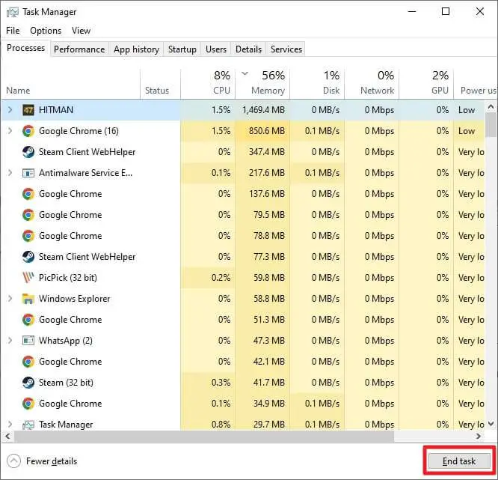The height and width of the screenshot is (480, 498).
Task: Switch to the Users tab
Action: (x=216, y=49)
